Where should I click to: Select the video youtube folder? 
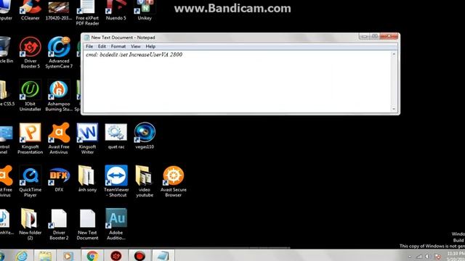point(145,181)
